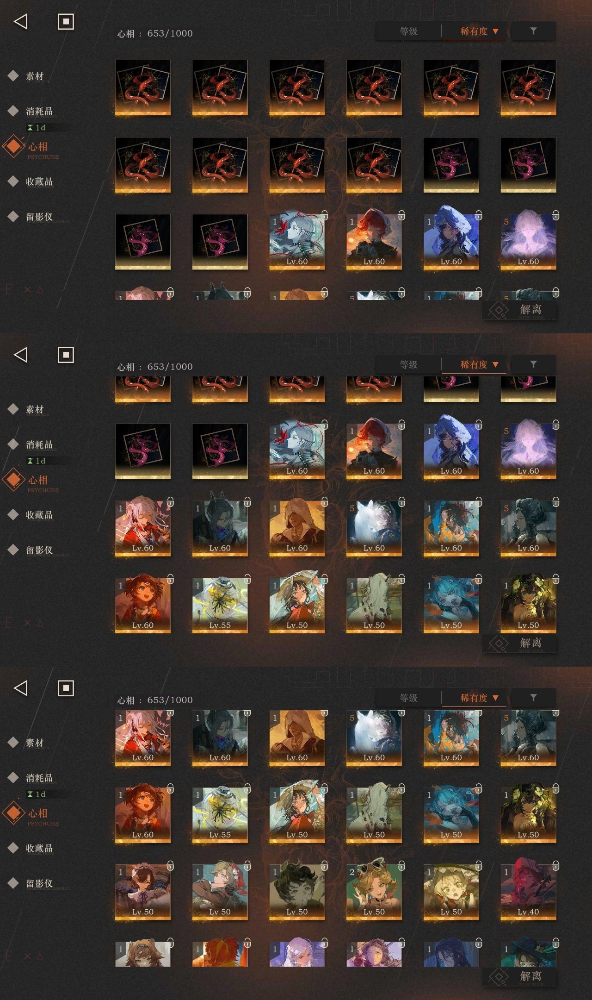592x1000 pixels.
Task: Open the 稀有度 rarity dropdown in the middle screenshot
Action: tap(474, 364)
